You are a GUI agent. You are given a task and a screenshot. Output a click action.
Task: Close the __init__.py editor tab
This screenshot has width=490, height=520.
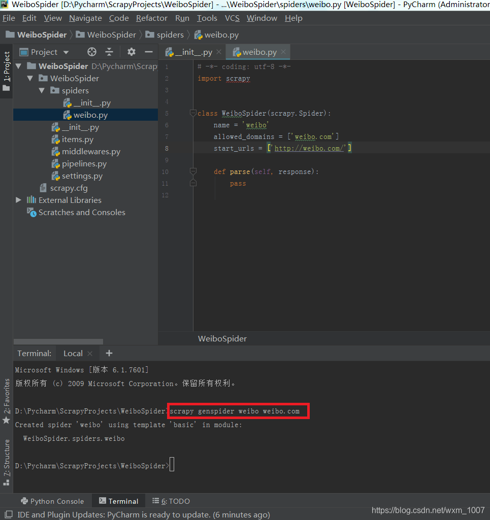pos(219,52)
